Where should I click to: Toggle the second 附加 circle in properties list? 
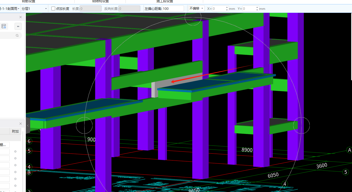pyautogui.click(x=15, y=158)
